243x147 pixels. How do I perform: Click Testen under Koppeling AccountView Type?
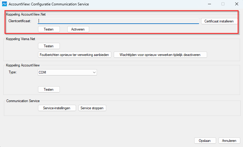click(x=49, y=90)
